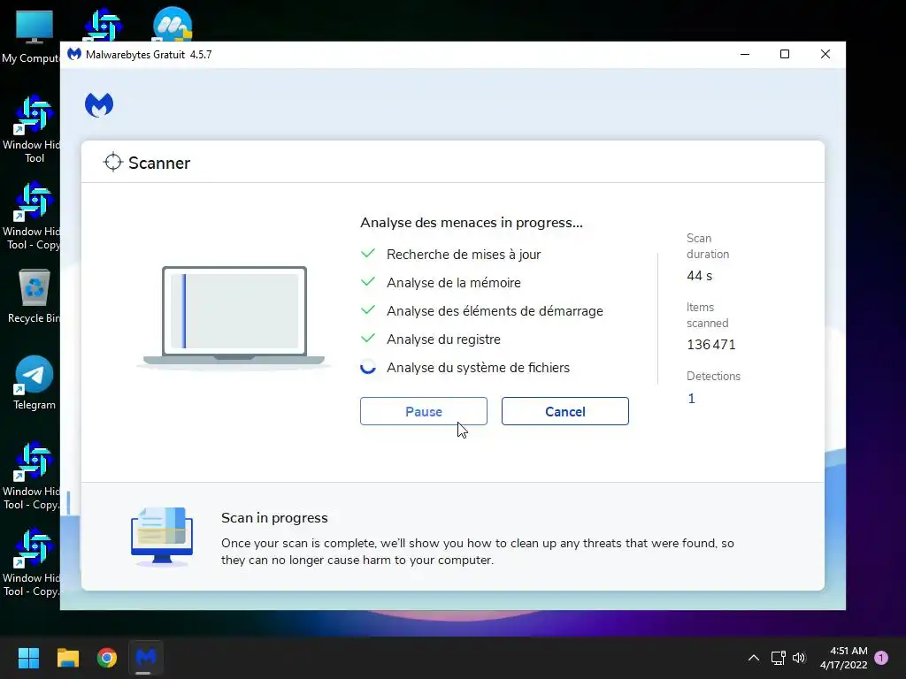This screenshot has height=679, width=906.
Task: Open the clock showing 4:51 AM
Action: point(844,658)
